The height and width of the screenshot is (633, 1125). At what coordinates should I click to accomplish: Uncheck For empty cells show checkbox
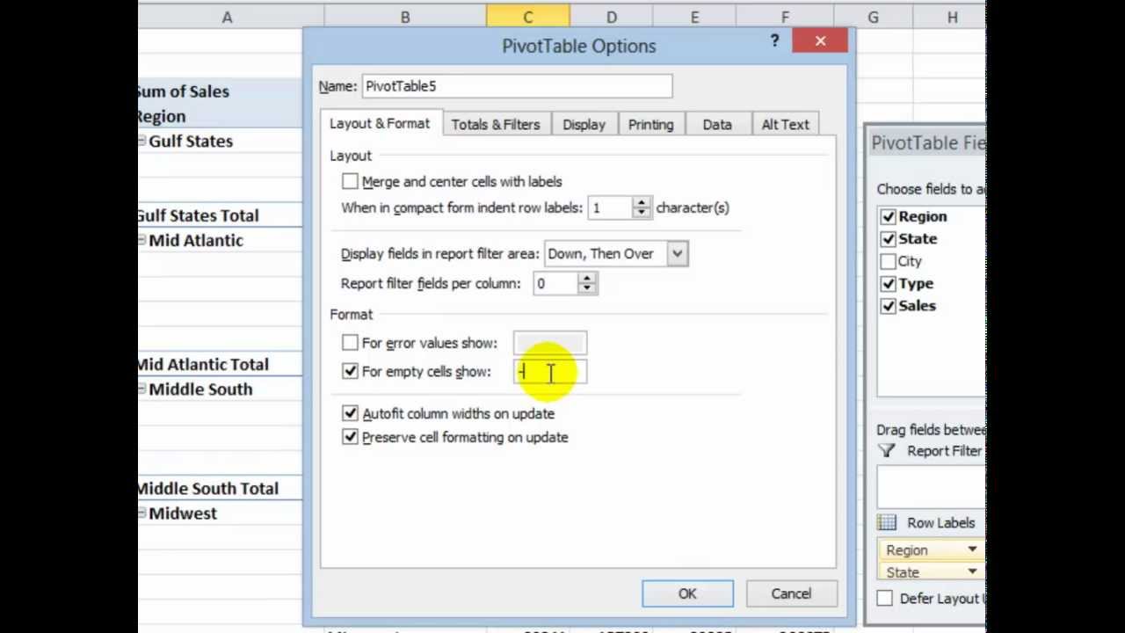[350, 371]
